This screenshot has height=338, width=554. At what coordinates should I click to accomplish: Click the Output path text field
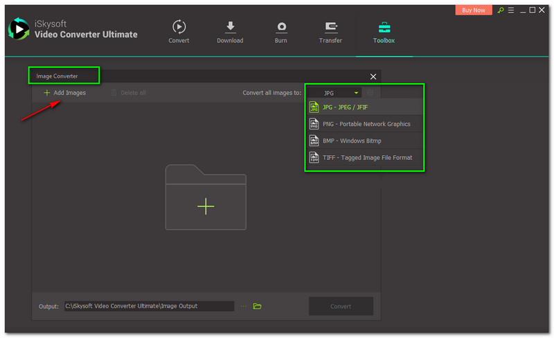(x=149, y=306)
